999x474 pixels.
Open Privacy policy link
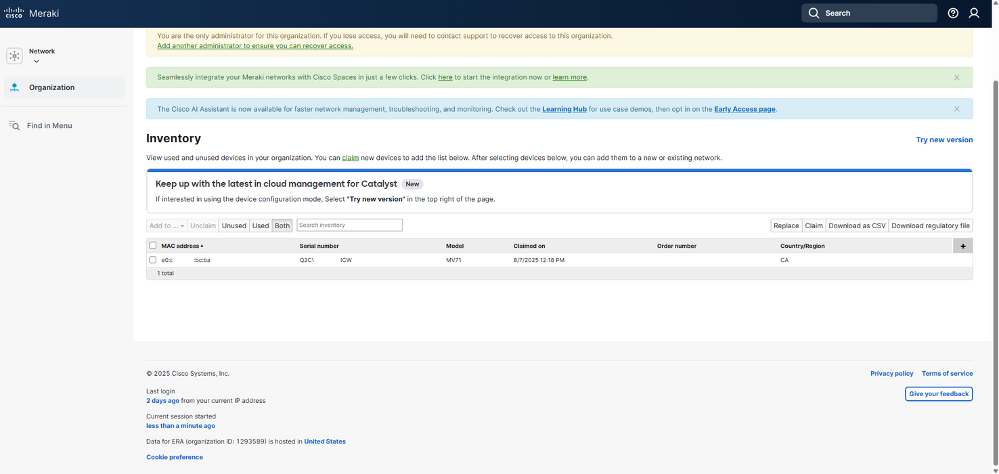pos(891,374)
